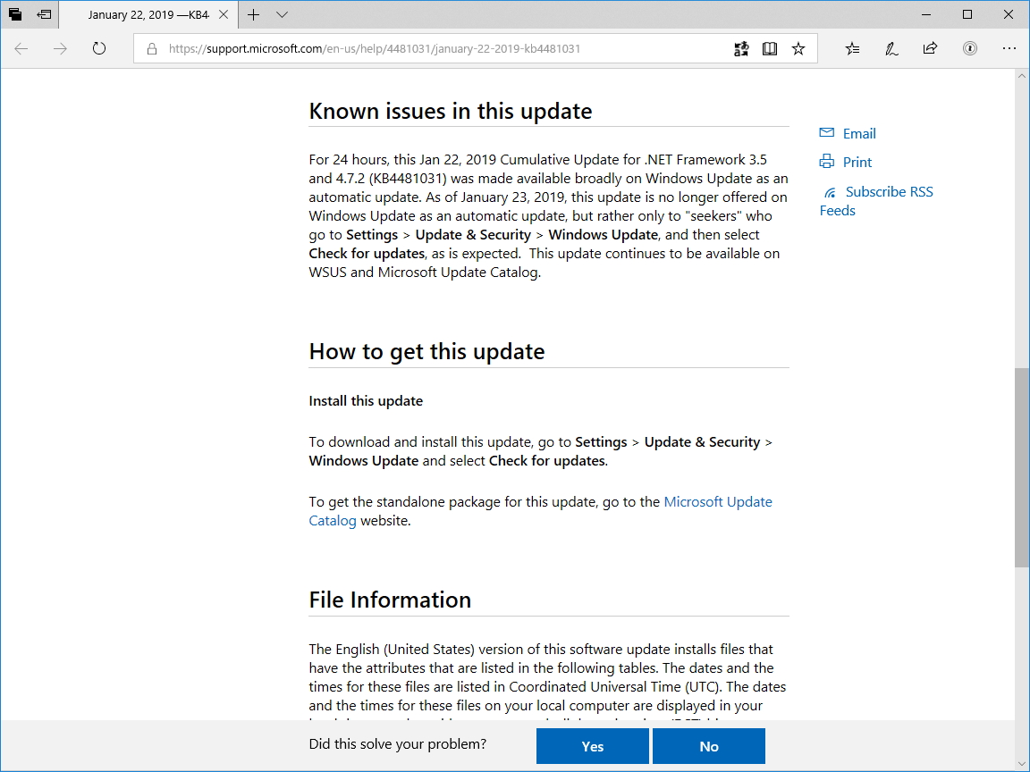Click the vertical scrollbar thumb
The image size is (1030, 772).
click(x=1022, y=467)
